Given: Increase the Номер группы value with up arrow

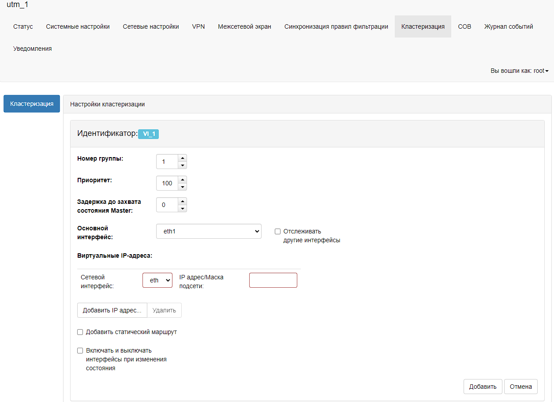Looking at the screenshot, I should pyautogui.click(x=182, y=158).
